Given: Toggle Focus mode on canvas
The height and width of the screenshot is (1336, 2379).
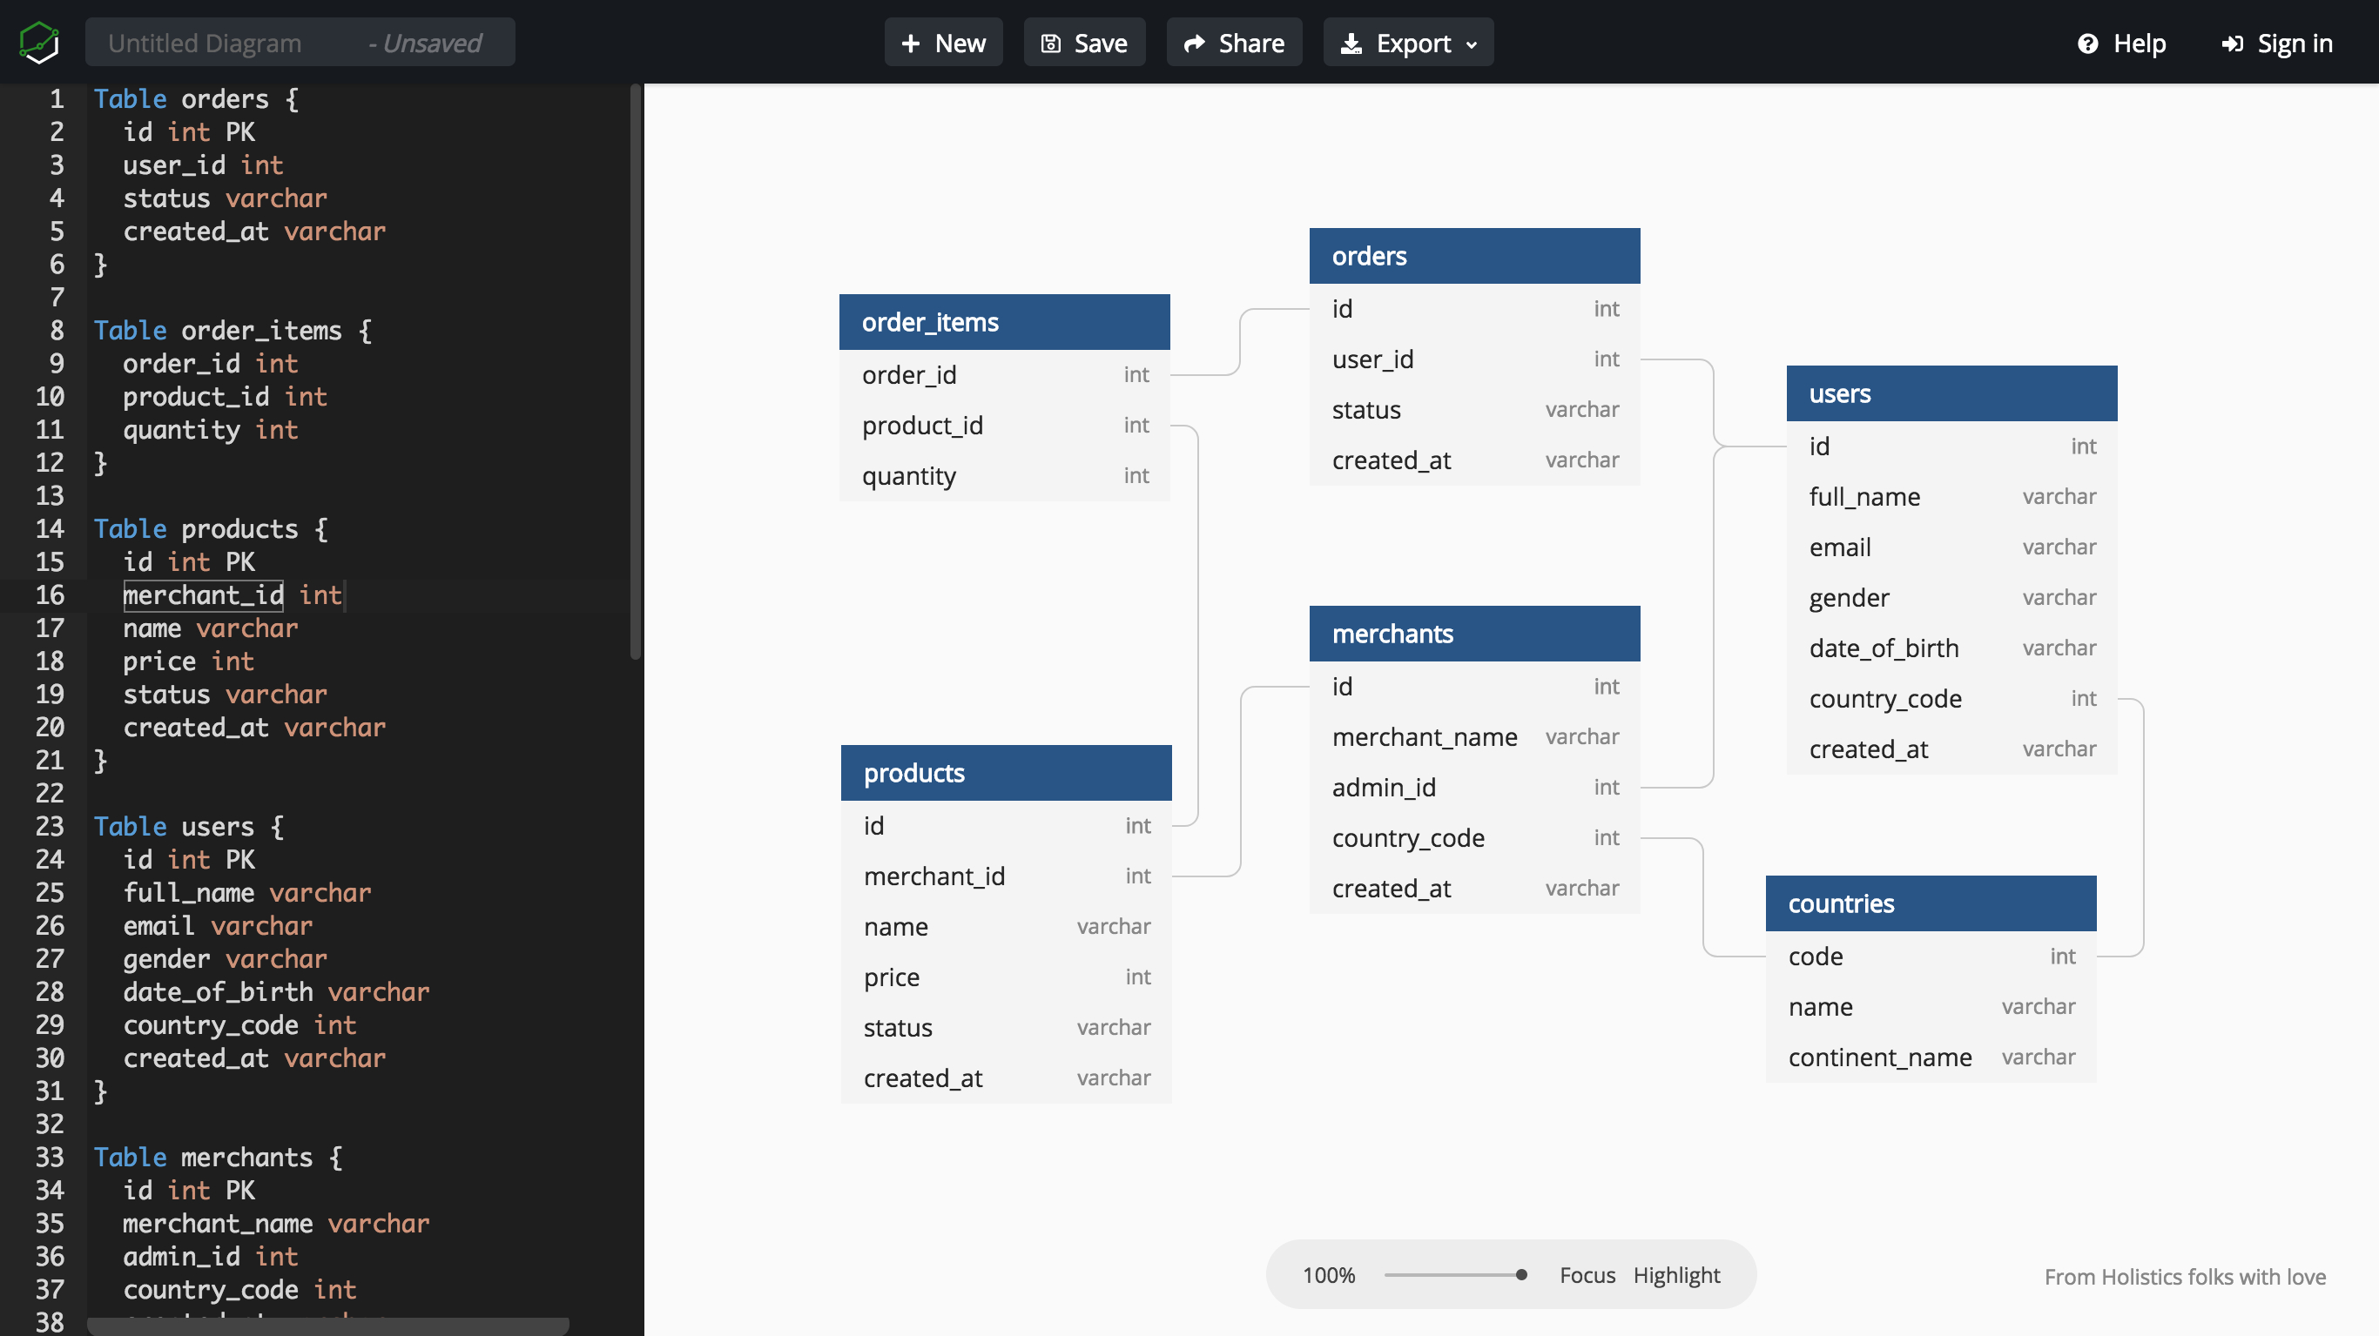Looking at the screenshot, I should (x=1585, y=1274).
